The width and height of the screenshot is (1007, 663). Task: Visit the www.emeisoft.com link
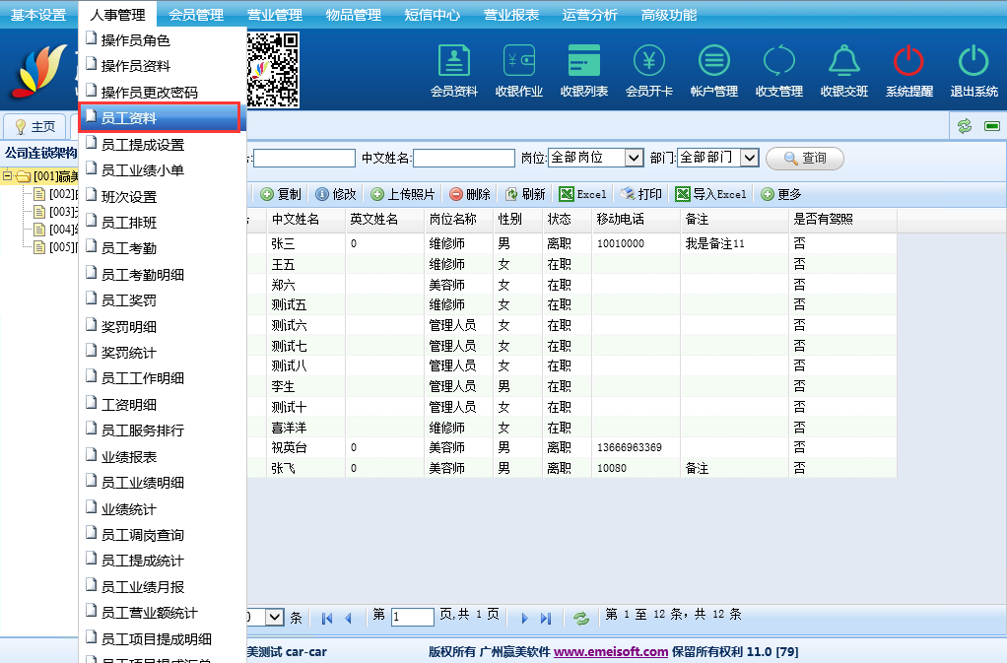tap(611, 651)
